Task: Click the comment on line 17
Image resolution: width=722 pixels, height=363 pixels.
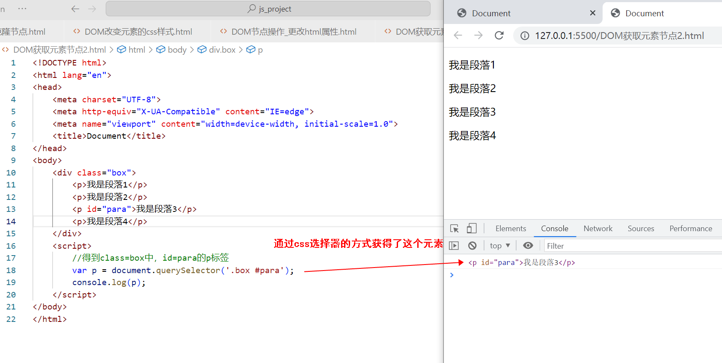Action: 151,258
